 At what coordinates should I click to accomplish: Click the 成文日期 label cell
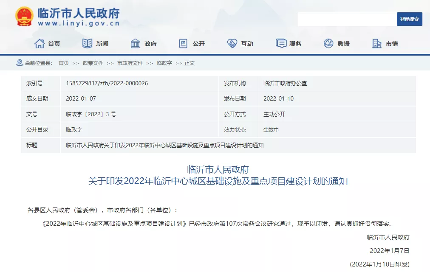[x=41, y=98]
